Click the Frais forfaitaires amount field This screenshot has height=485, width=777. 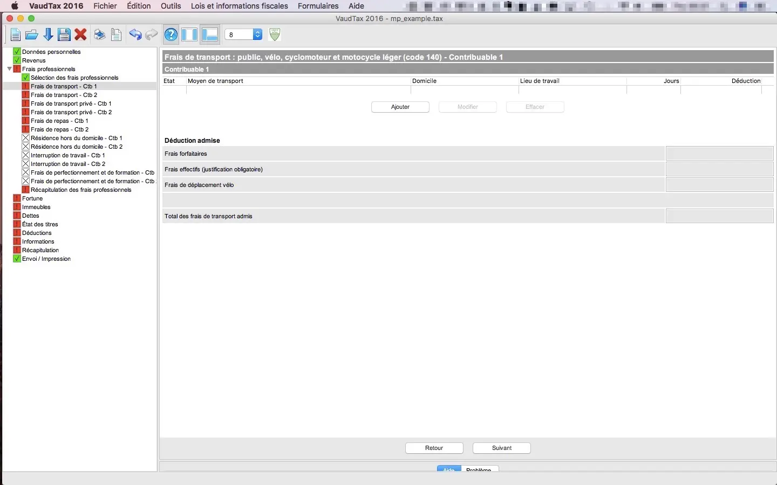pos(720,154)
